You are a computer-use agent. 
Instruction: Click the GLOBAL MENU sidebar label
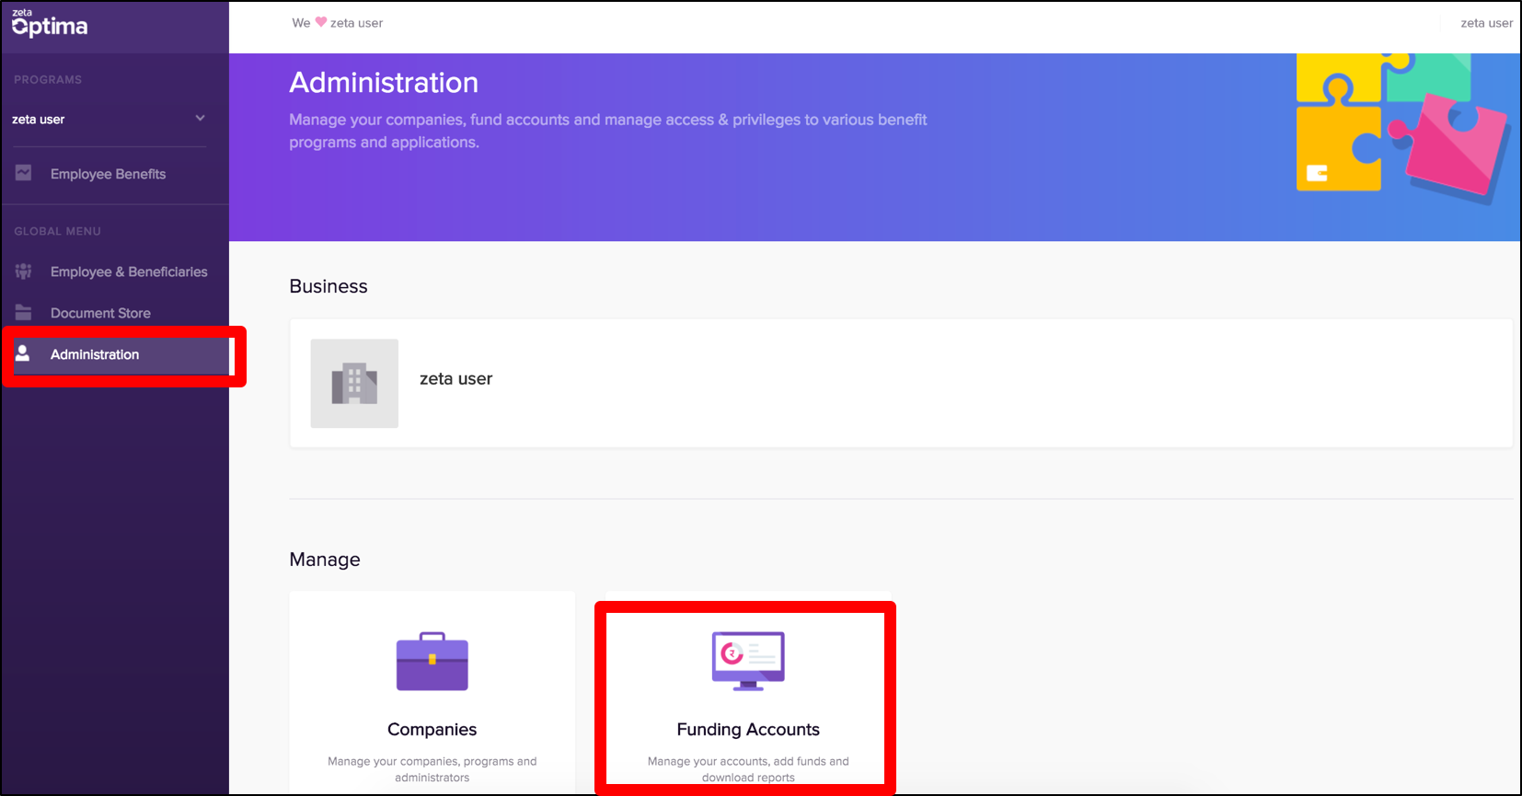pyautogui.click(x=57, y=231)
